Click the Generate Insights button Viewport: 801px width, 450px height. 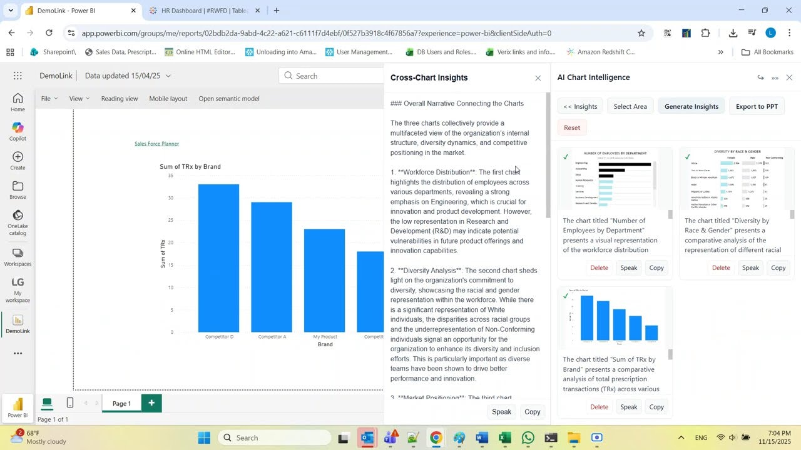pyautogui.click(x=691, y=106)
